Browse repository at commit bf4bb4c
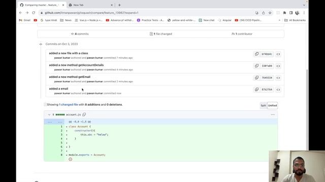The width and height of the screenshot is (325, 182). point(278,54)
